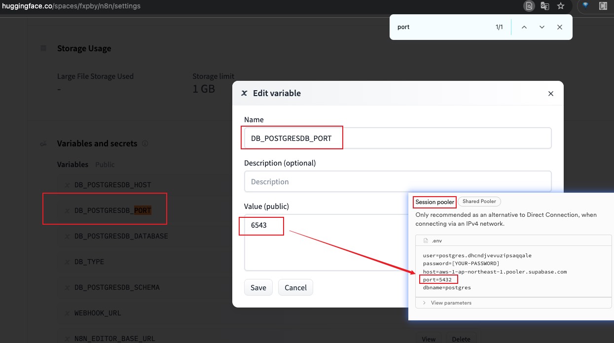Close the Edit variable dialog
The image size is (614, 343).
(x=551, y=94)
